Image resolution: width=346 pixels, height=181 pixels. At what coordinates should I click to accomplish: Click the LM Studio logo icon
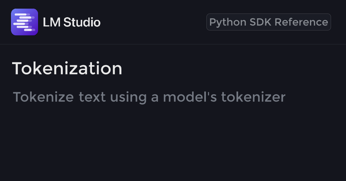(x=25, y=22)
